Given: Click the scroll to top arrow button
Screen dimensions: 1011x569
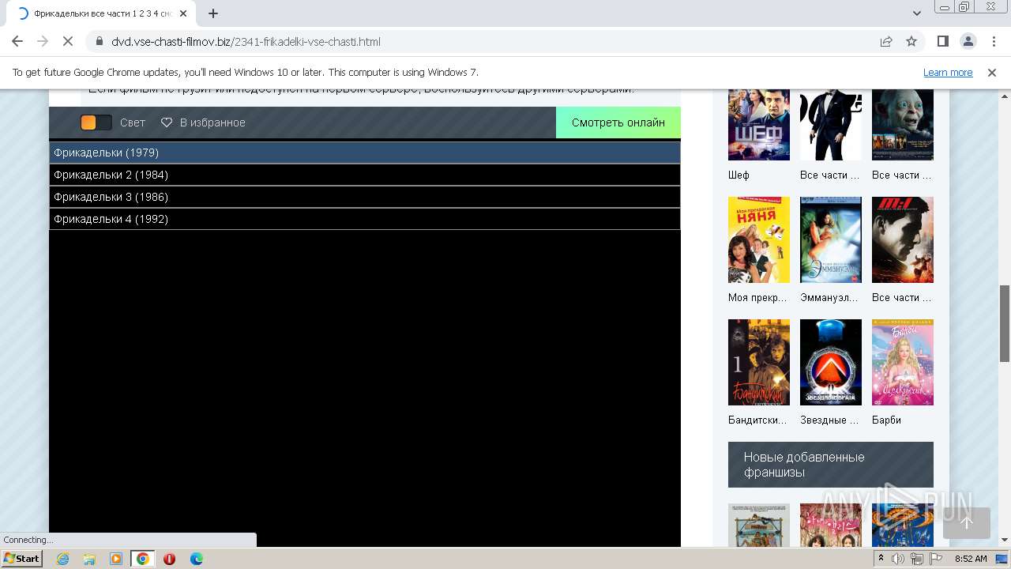Looking at the screenshot, I should 967,522.
